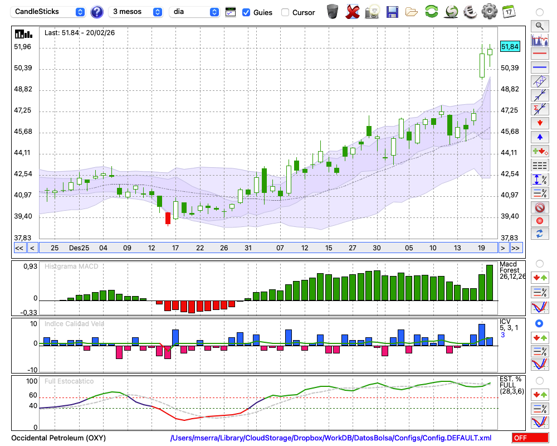This screenshot has width=557, height=446.
Task: Click the << jump-to-start navigation button
Action: point(19,248)
